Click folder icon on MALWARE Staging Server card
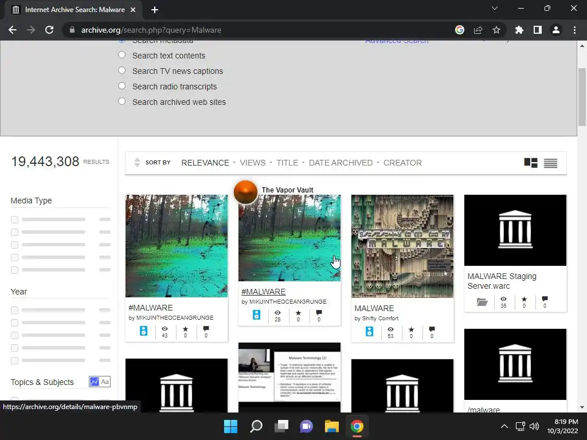Viewport: 587px width, 440px height. point(482,302)
